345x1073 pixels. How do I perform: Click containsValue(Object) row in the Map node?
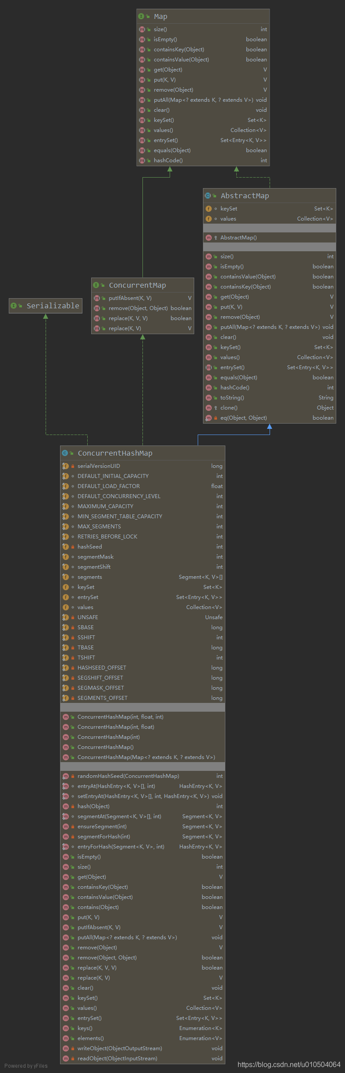(x=203, y=60)
